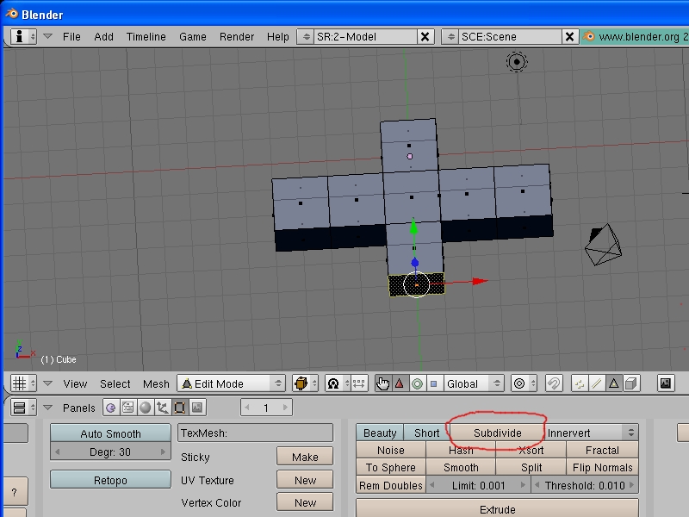Toggle occlude background geometry cube icon
This screenshot has height=517, width=689.
click(x=631, y=383)
